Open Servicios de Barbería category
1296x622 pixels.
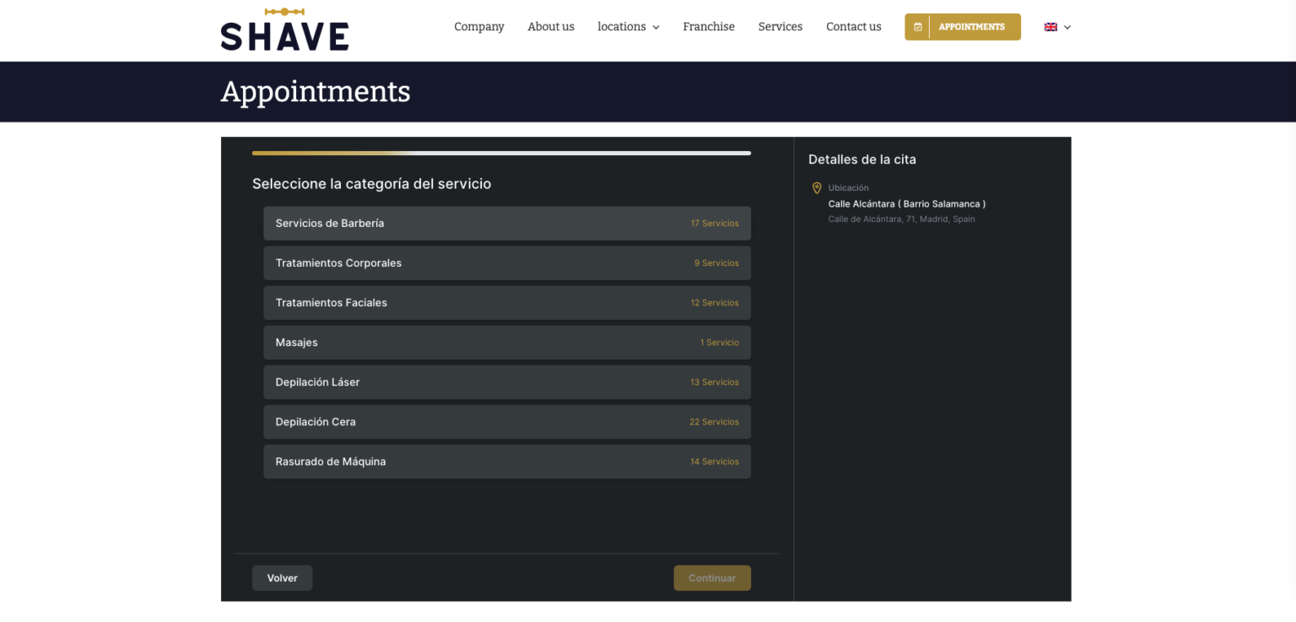tap(506, 223)
